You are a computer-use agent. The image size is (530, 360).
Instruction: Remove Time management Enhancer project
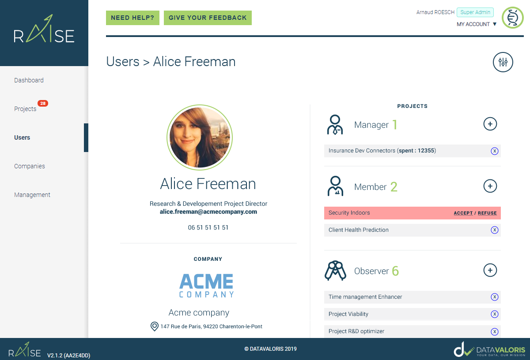pos(495,297)
